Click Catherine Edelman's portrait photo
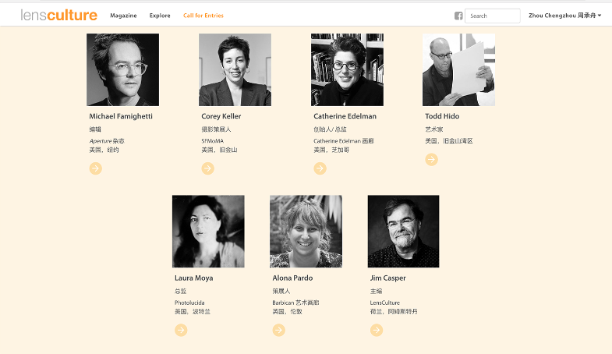Viewport: 612px width, 354px height. coord(347,69)
